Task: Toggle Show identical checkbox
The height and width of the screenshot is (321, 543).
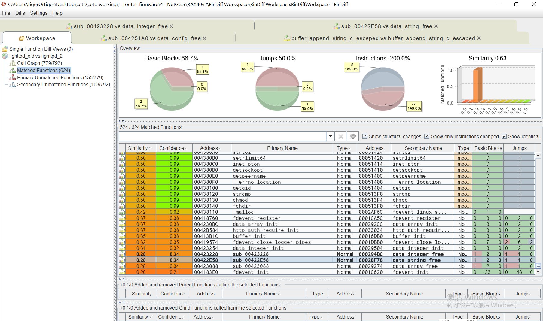Action: tap(504, 136)
